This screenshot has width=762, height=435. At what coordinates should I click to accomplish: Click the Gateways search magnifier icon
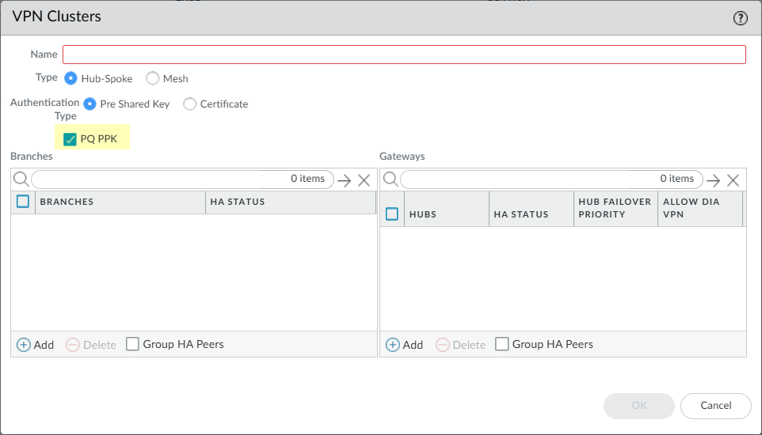[391, 180]
